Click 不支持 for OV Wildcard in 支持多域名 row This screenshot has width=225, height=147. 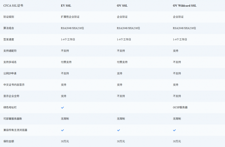(177, 62)
